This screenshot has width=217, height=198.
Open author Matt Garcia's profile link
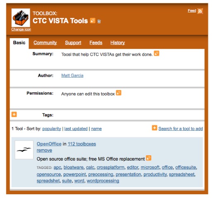tap(72, 76)
